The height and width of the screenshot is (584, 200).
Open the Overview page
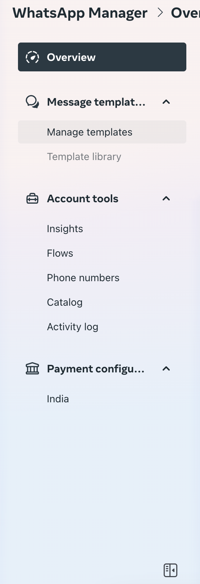pos(102,57)
